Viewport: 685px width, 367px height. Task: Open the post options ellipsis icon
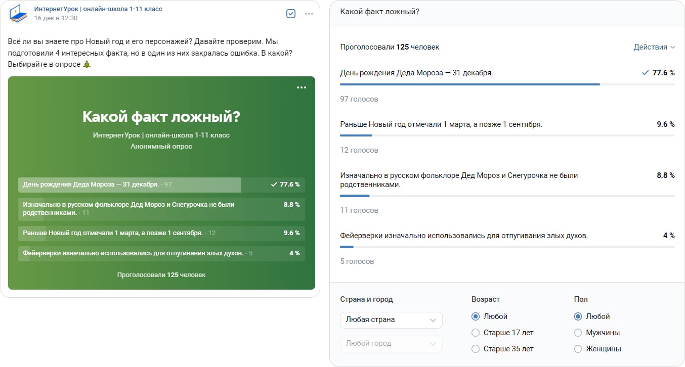coord(309,14)
